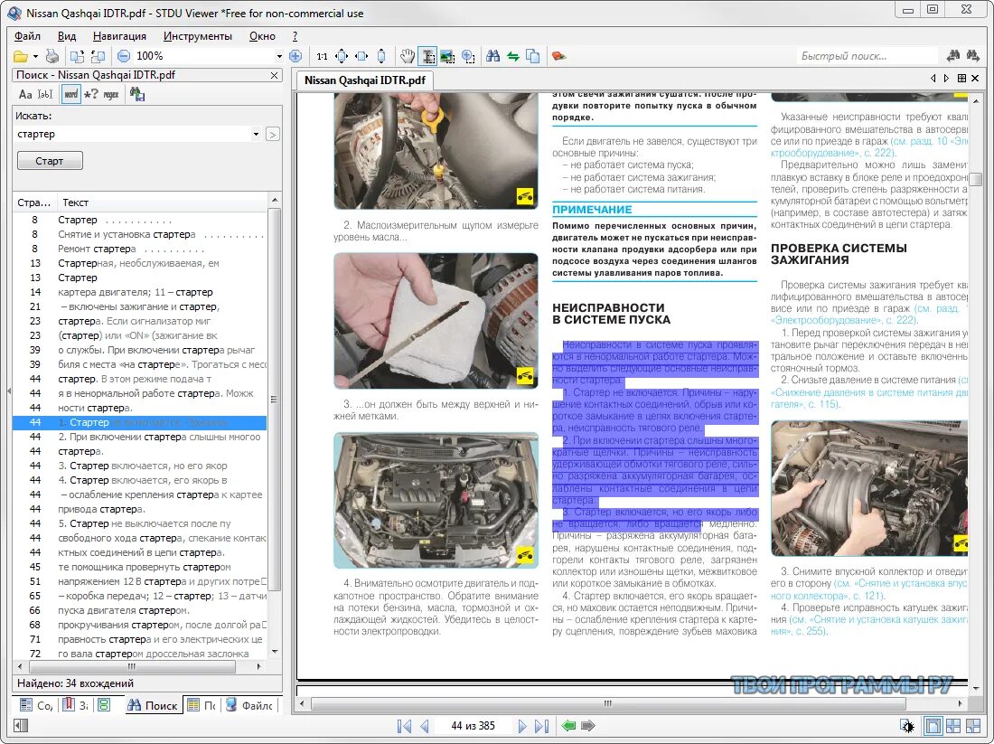The image size is (994, 744).
Task: Open the green thumbnails panel tab
Action: tap(104, 705)
